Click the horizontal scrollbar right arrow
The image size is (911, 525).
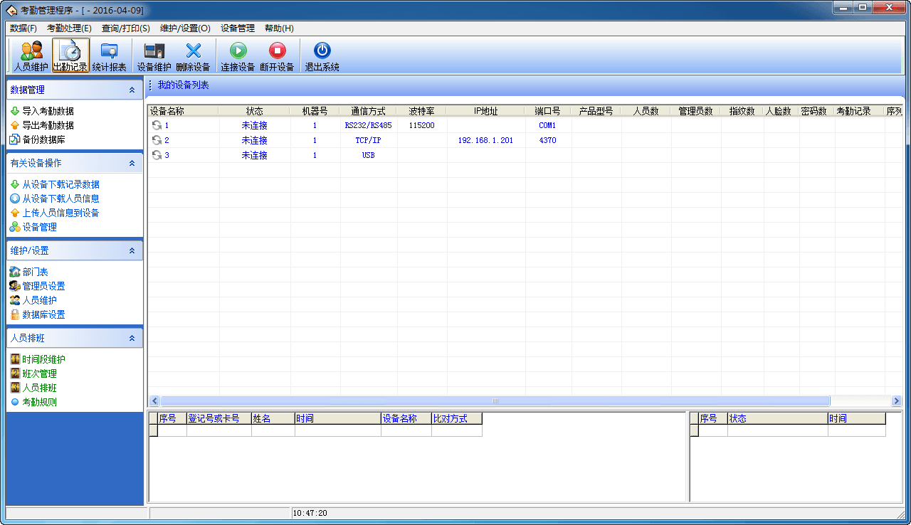pyautogui.click(x=895, y=401)
